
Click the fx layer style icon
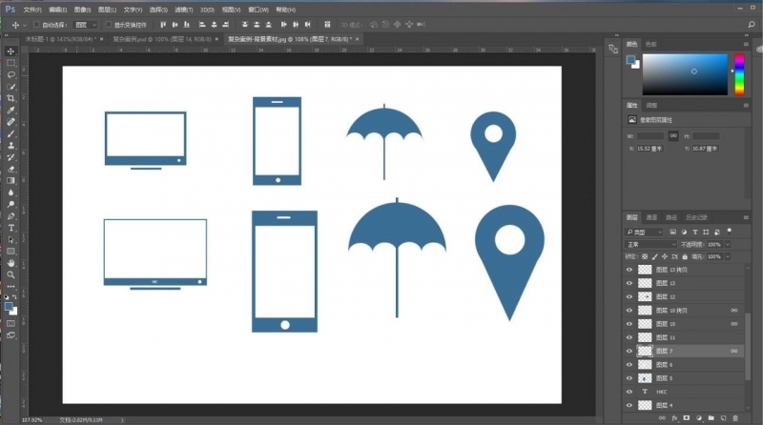673,417
